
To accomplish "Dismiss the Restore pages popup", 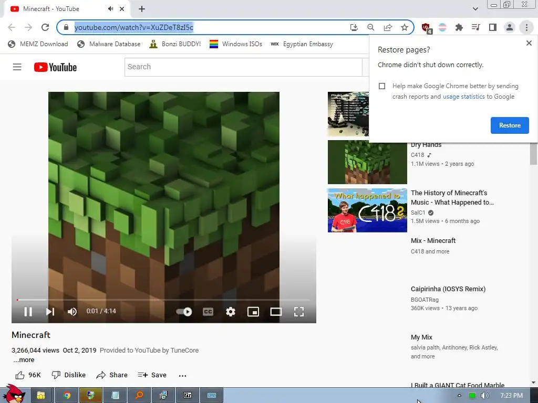I will tap(529, 43).
